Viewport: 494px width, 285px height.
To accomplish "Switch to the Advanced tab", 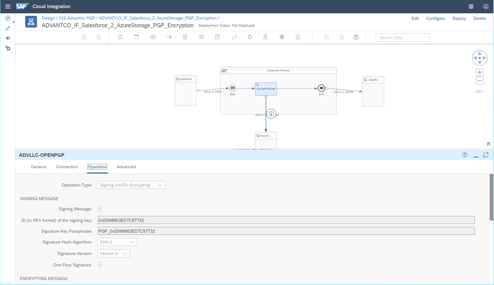I will [126, 167].
